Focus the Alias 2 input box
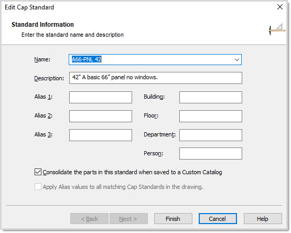 coord(101,116)
